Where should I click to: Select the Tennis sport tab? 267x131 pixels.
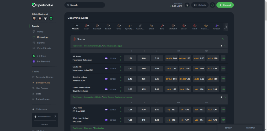click(119, 27)
